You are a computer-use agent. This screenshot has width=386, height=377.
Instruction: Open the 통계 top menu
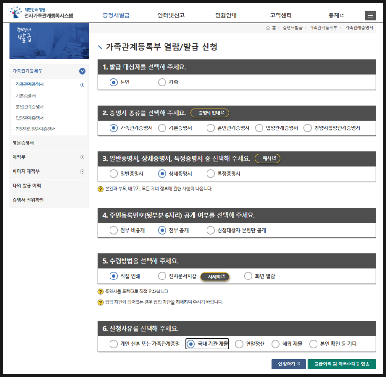point(336,15)
